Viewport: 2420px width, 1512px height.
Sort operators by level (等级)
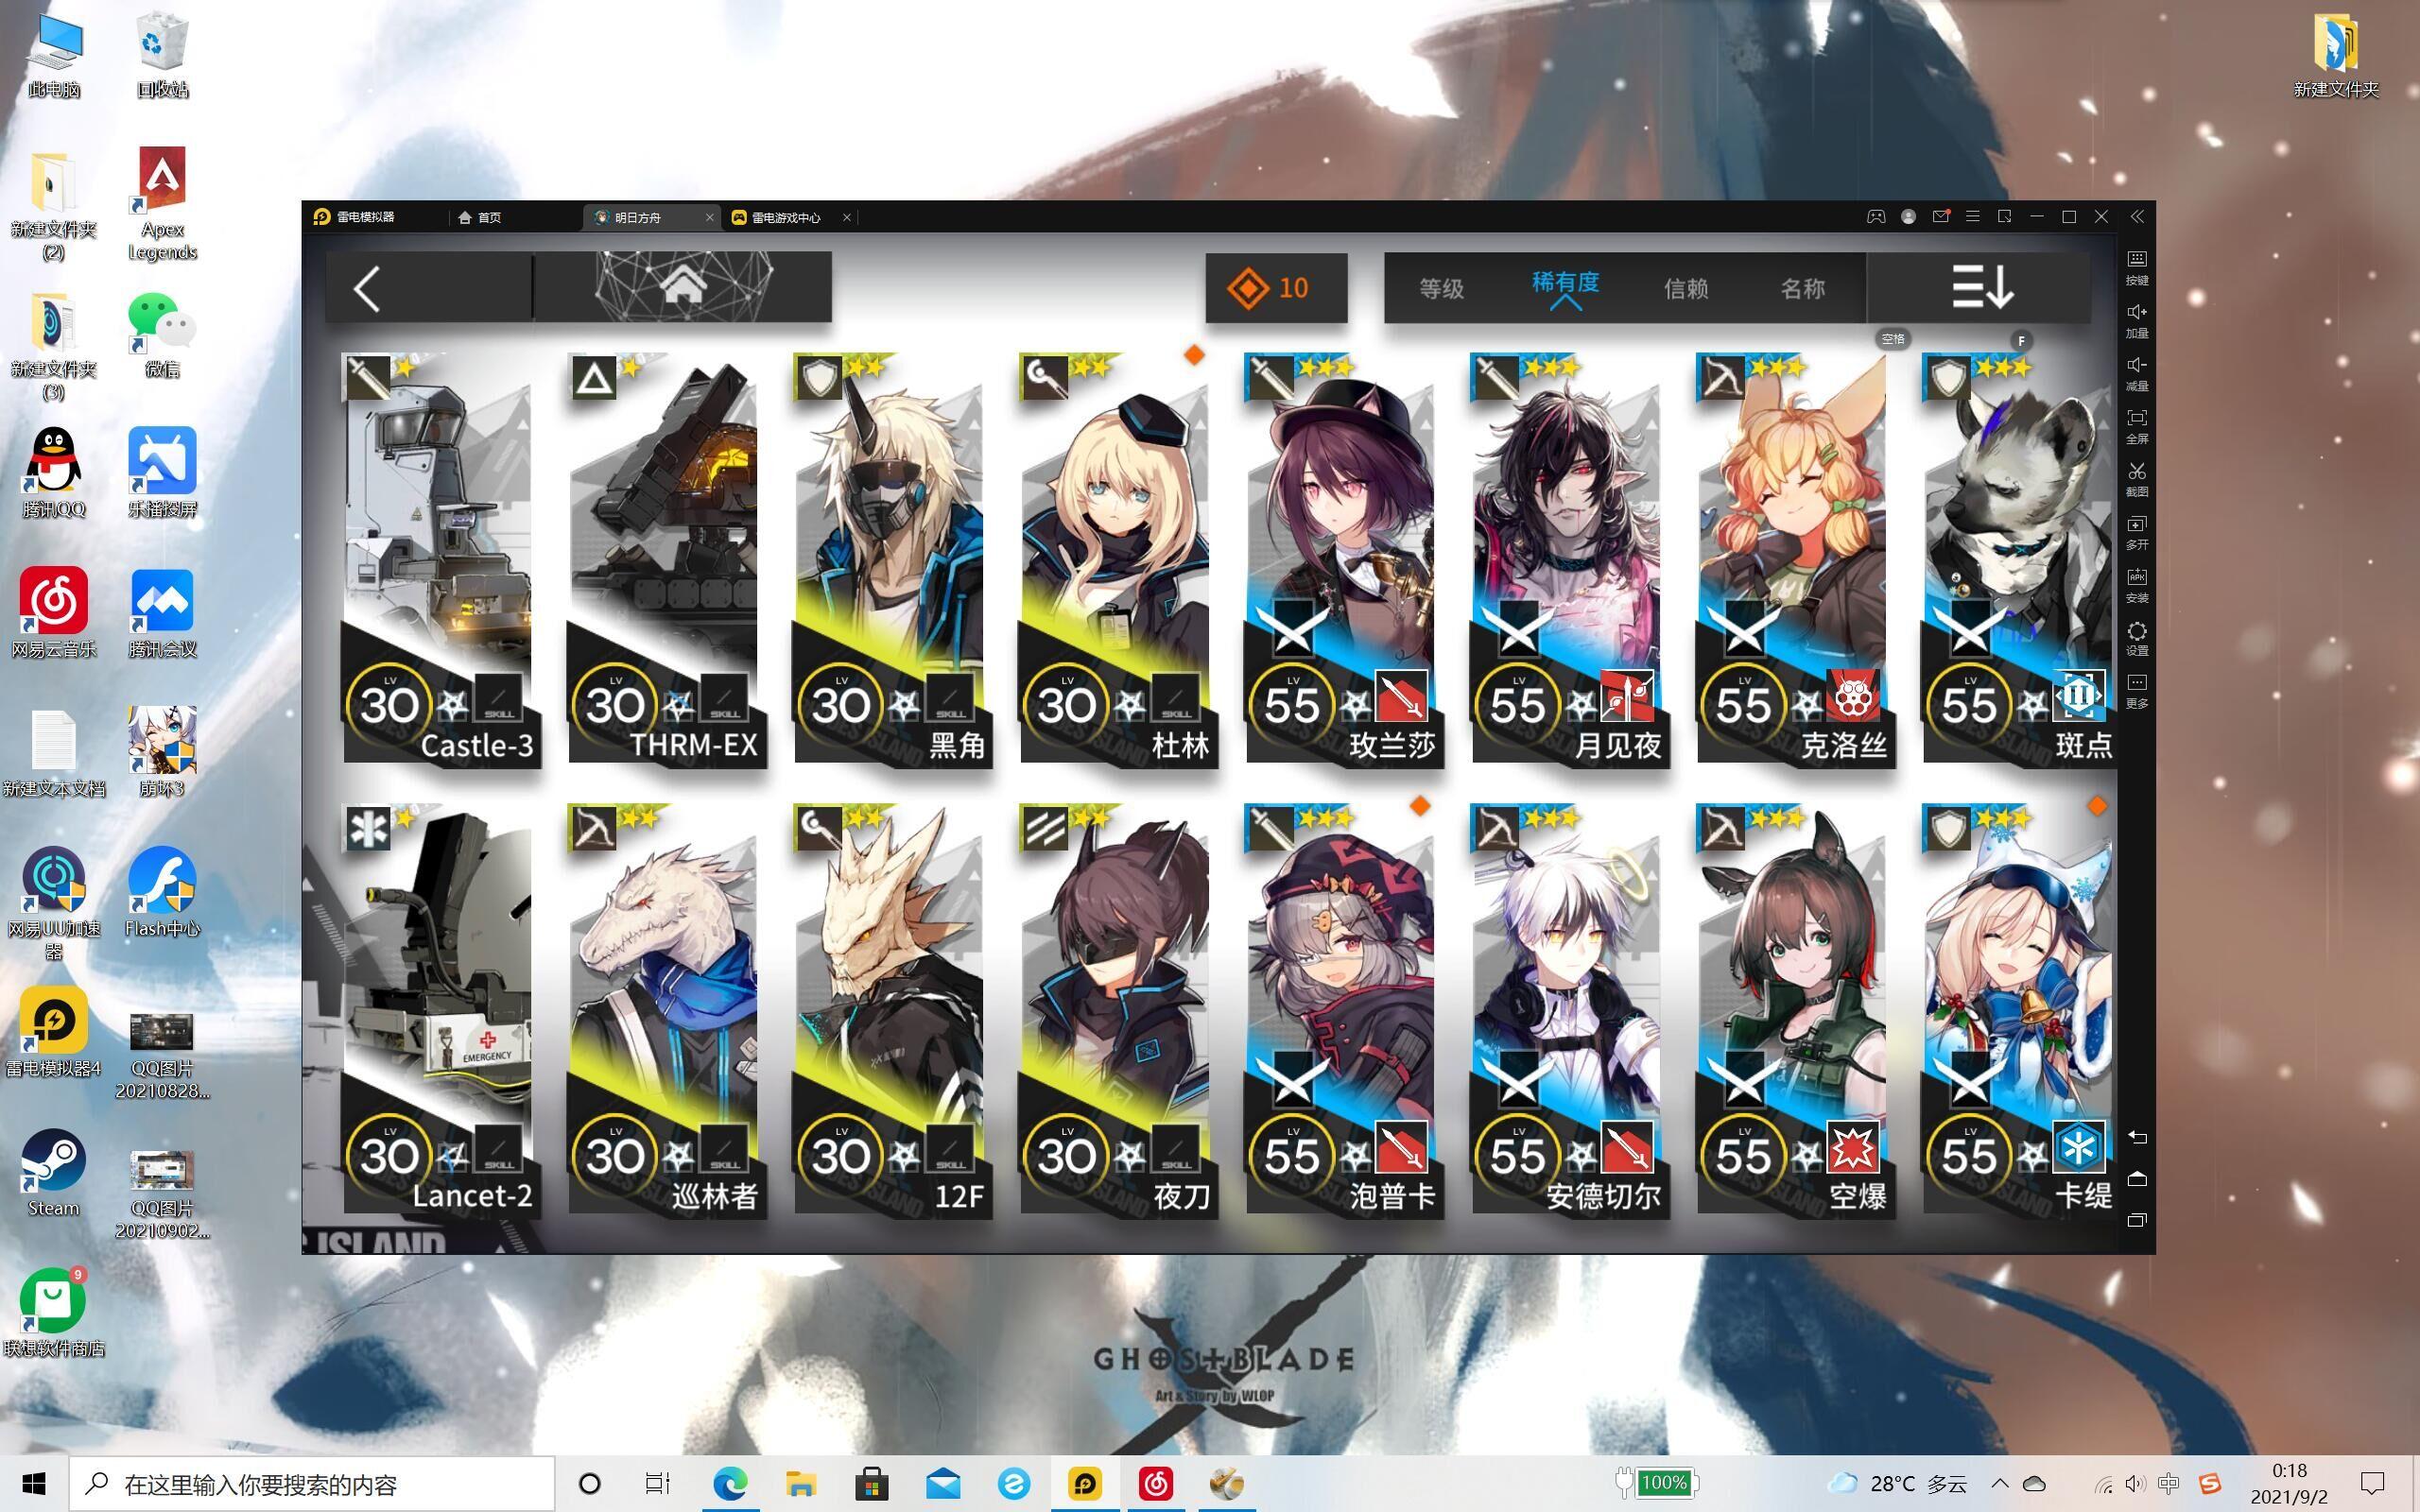(1441, 288)
